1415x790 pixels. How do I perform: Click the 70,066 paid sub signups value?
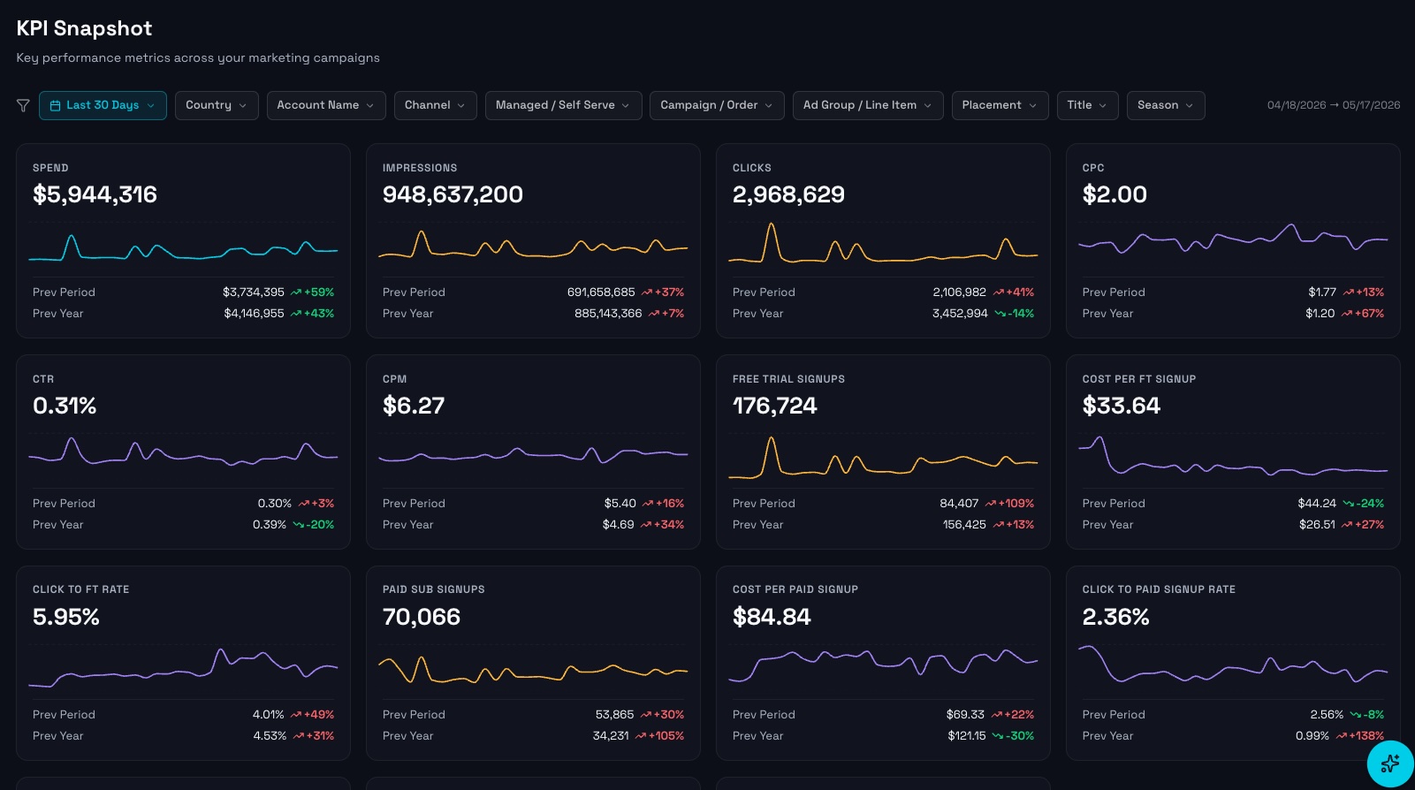tap(422, 617)
